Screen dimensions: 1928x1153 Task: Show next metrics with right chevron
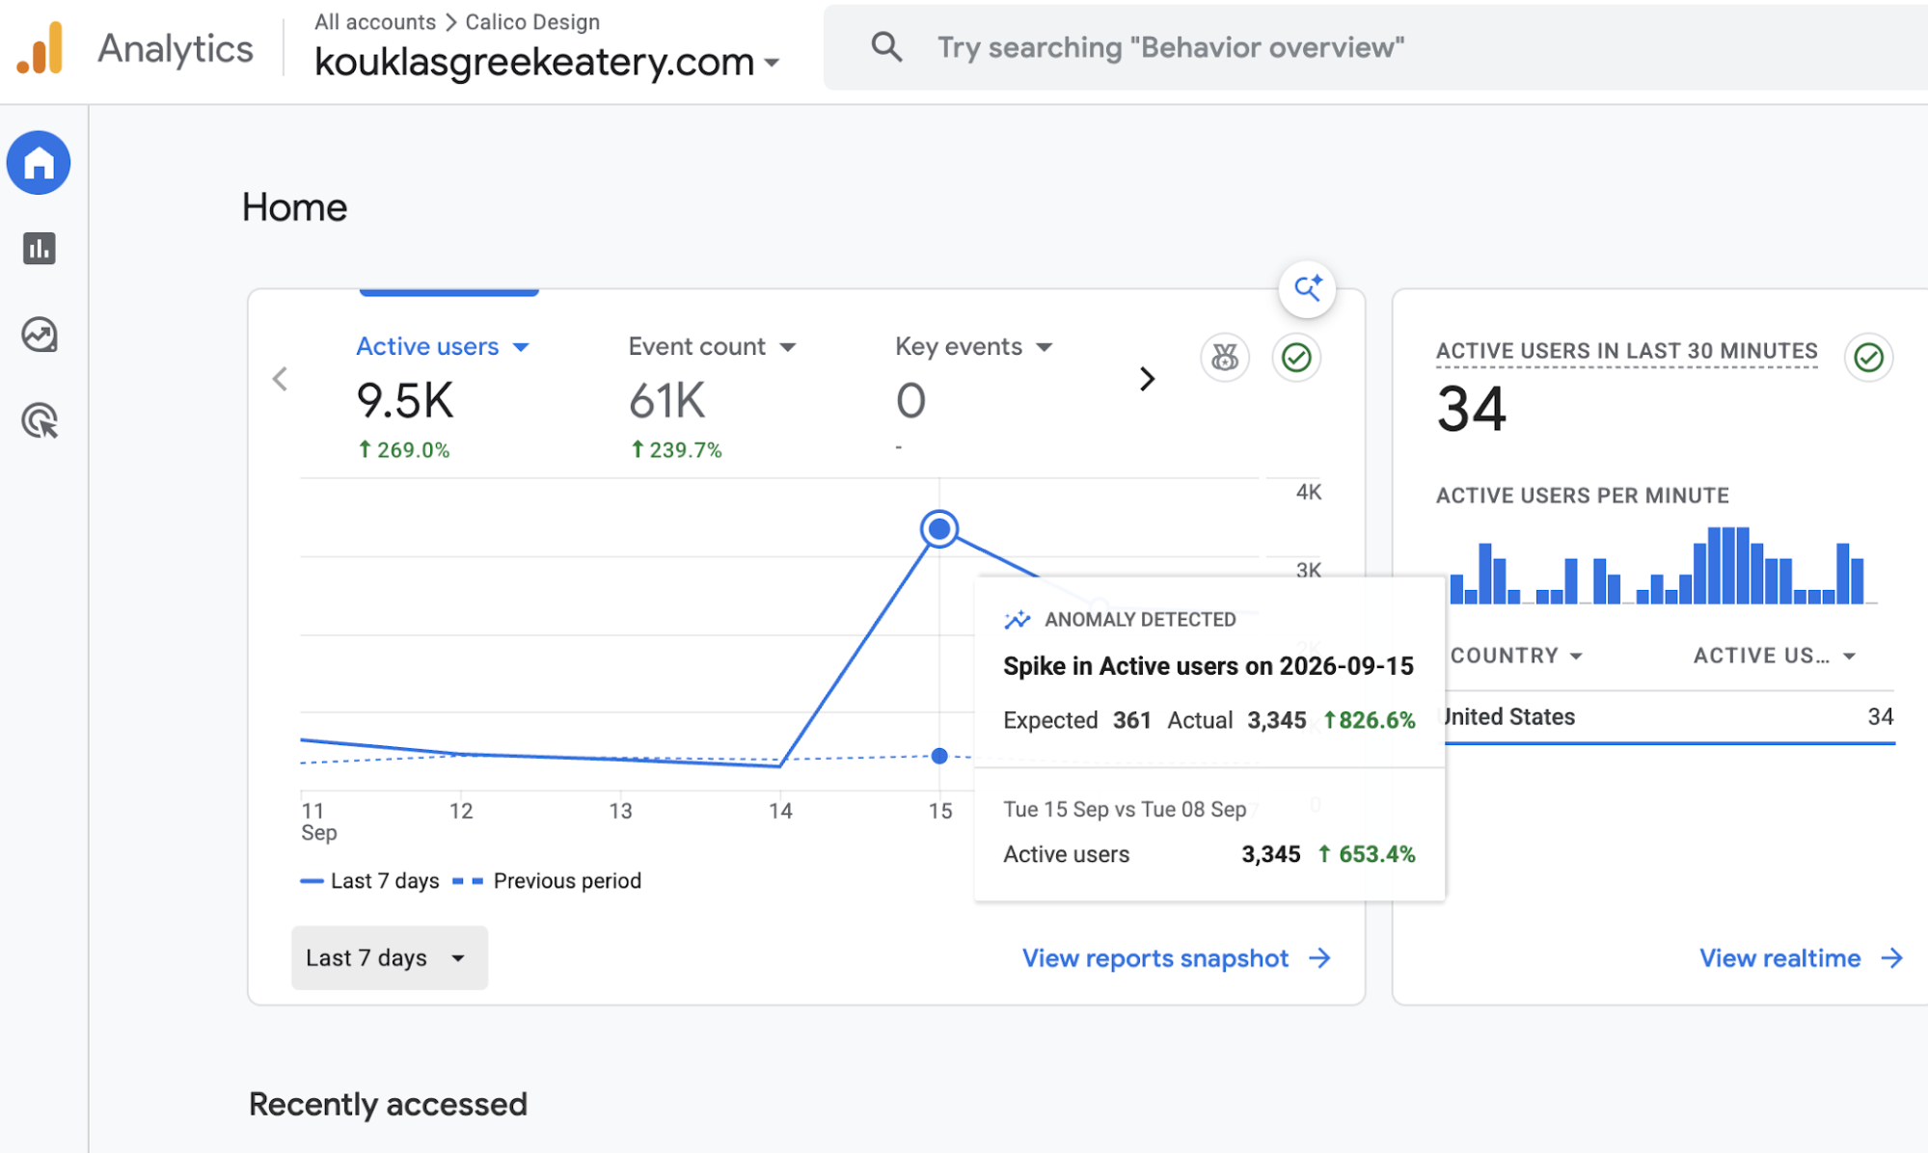pos(1147,379)
